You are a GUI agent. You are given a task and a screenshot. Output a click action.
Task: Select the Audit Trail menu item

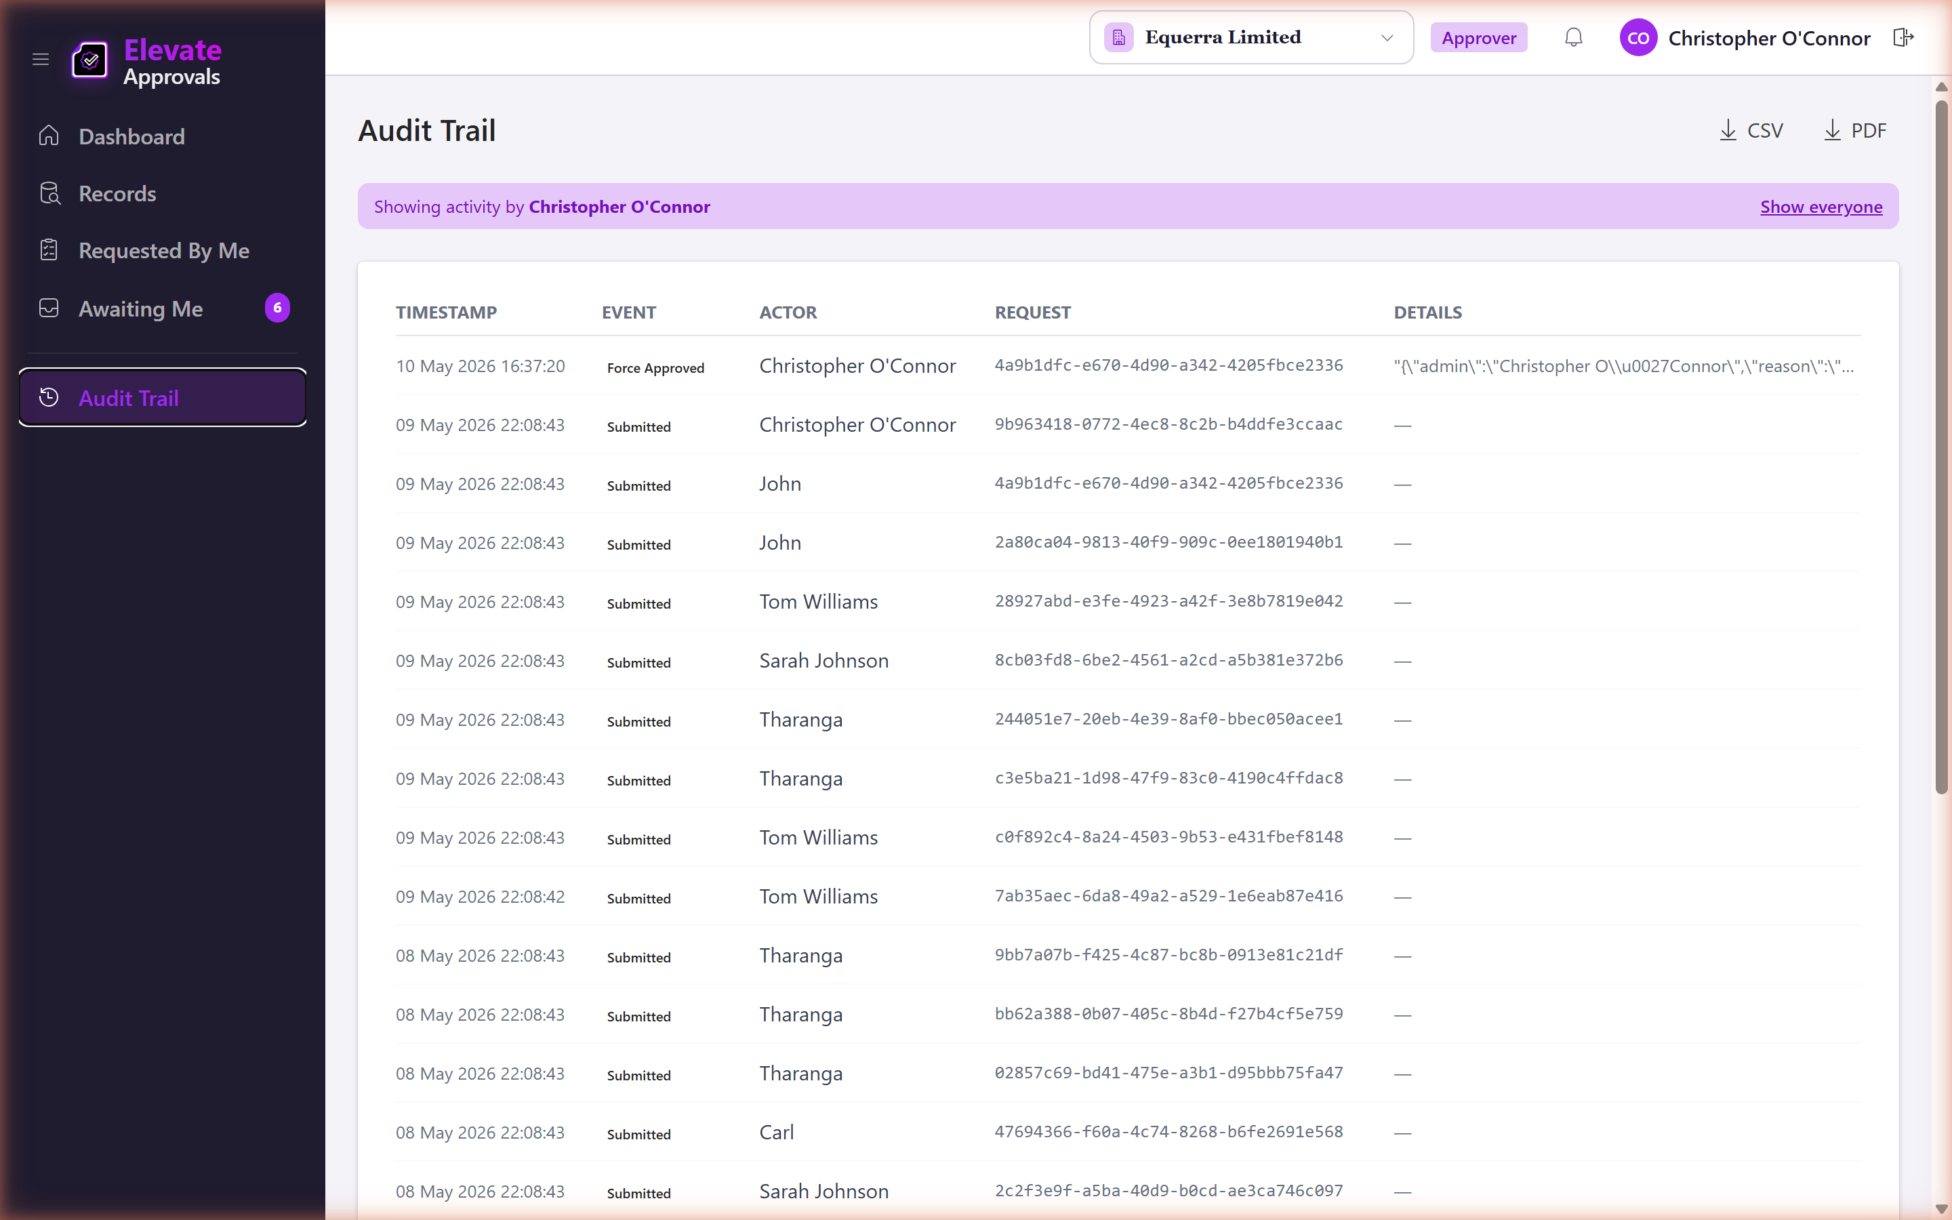pyautogui.click(x=162, y=398)
